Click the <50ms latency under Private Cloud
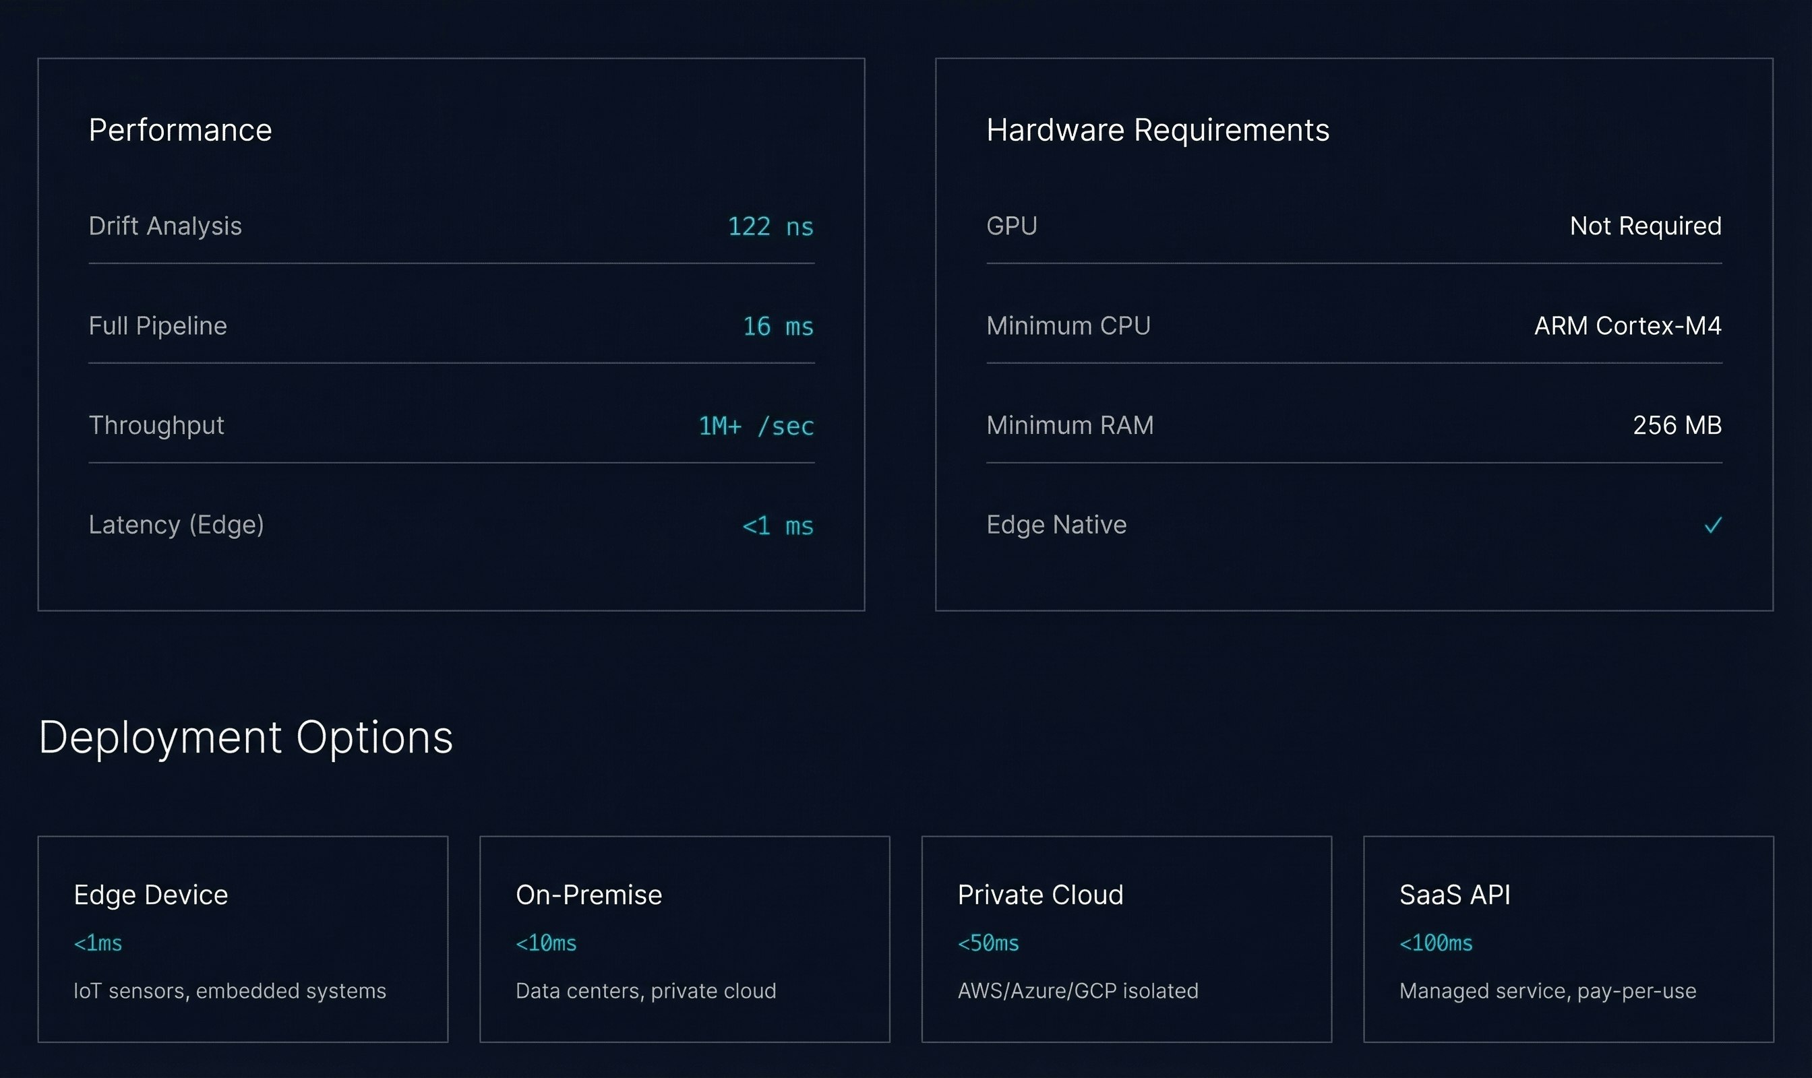Screen dimensions: 1812x1078 click(988, 943)
